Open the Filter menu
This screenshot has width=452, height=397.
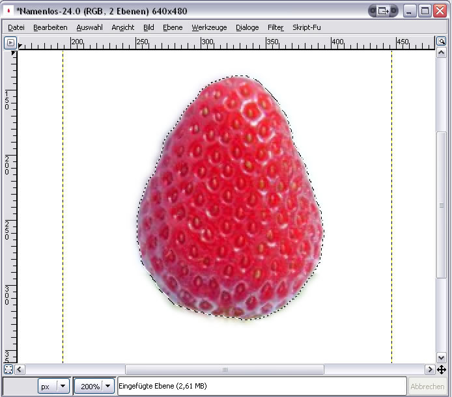point(275,27)
